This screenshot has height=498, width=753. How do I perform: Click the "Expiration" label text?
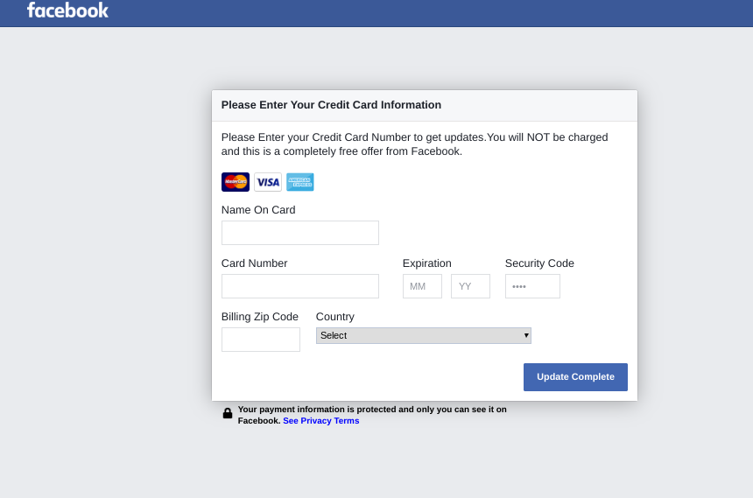tap(427, 263)
